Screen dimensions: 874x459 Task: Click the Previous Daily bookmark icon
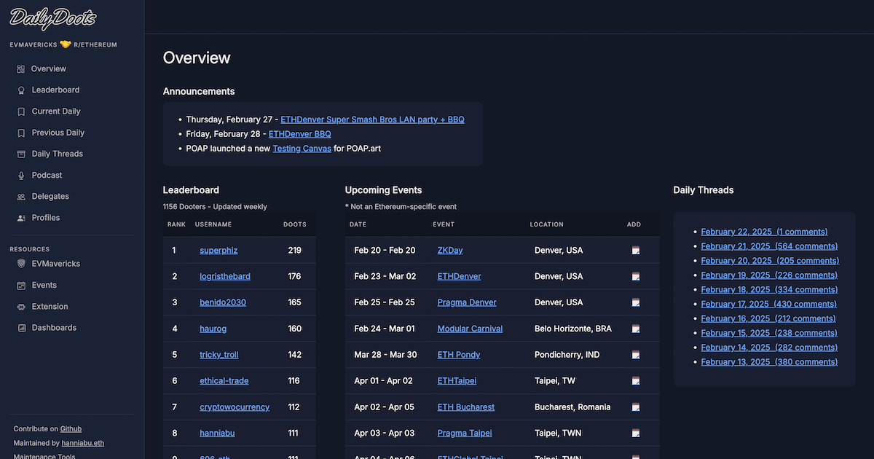21,133
